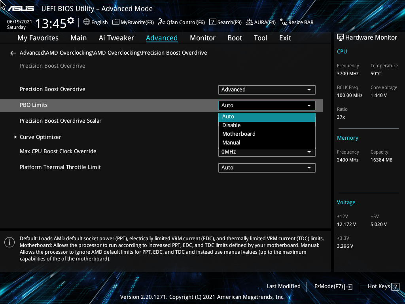The width and height of the screenshot is (405, 304).
Task: Click the info icon in the help area
Action: (x=9, y=242)
